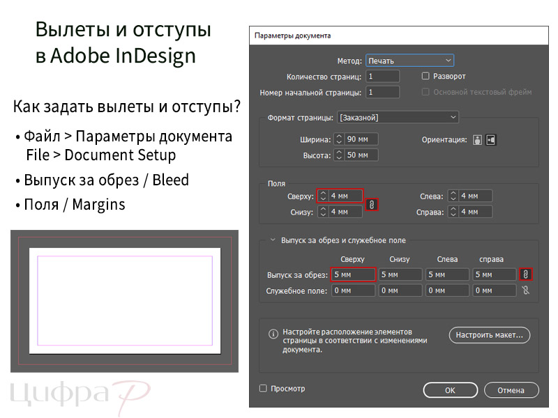Open the Формат страницы dropdown

click(398, 117)
